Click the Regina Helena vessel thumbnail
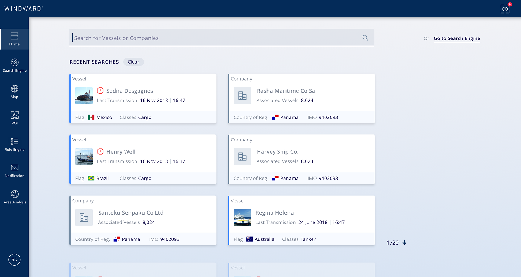This screenshot has width=521, height=277. [x=242, y=217]
